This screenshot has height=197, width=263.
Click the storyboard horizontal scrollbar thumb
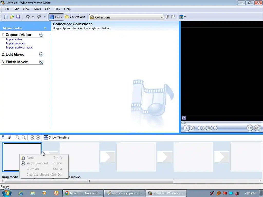(x=89, y=181)
